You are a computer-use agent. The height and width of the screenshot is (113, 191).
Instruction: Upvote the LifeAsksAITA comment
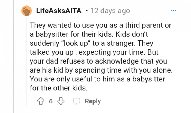pyautogui.click(x=41, y=101)
